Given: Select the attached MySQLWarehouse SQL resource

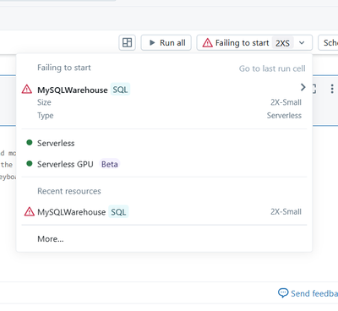Looking at the screenshot, I should tap(164, 90).
